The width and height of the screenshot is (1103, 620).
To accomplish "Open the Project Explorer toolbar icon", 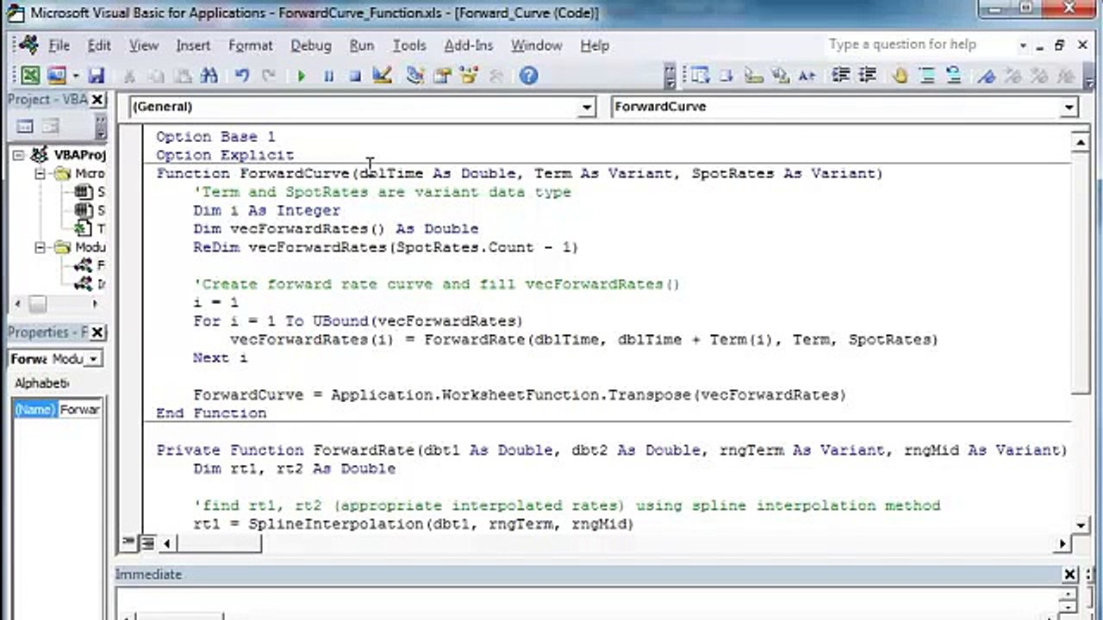I will click(x=415, y=76).
